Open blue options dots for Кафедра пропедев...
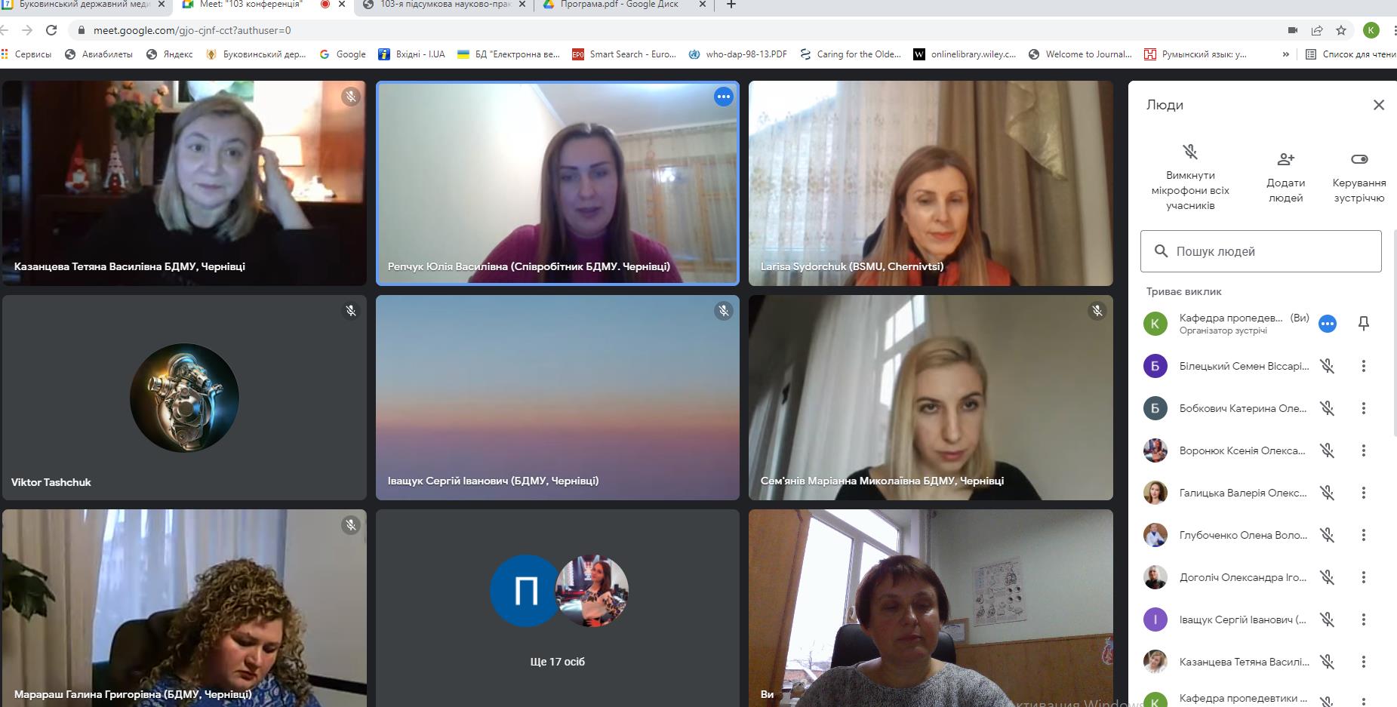 pos(1328,324)
